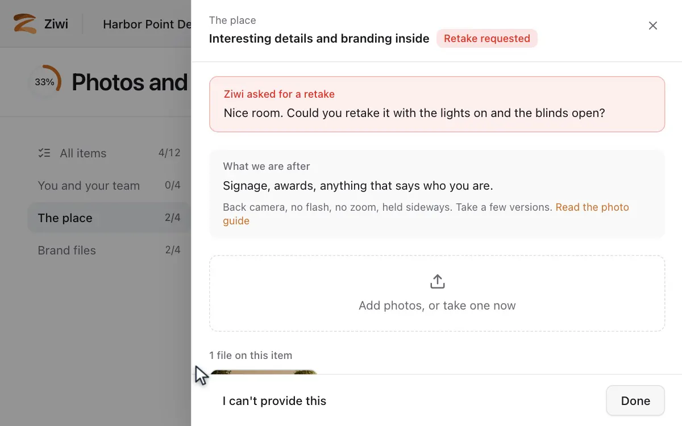Click Signage, awards description text
The width and height of the screenshot is (682, 426).
coord(358,186)
